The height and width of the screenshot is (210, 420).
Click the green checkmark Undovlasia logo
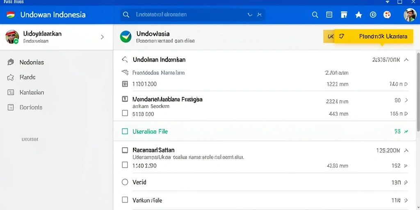click(x=126, y=37)
